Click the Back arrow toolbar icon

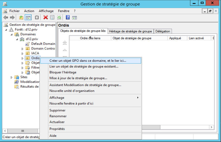(5, 18)
